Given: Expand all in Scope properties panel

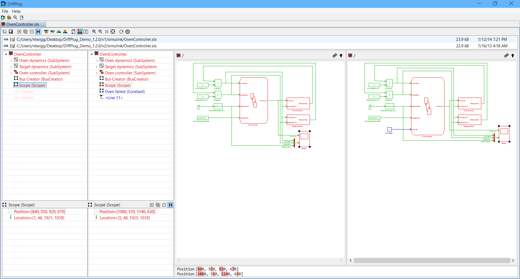Looking at the screenshot, I should point(158,205).
